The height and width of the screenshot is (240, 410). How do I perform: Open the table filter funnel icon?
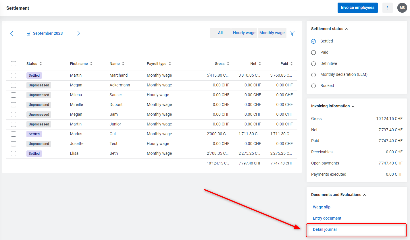click(292, 33)
